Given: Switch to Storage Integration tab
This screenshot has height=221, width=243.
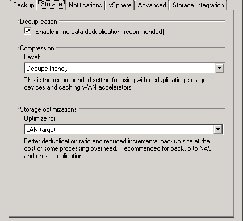Looking at the screenshot, I should (x=198, y=5).
